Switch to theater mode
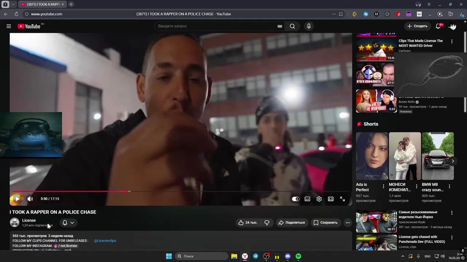 pos(331,199)
